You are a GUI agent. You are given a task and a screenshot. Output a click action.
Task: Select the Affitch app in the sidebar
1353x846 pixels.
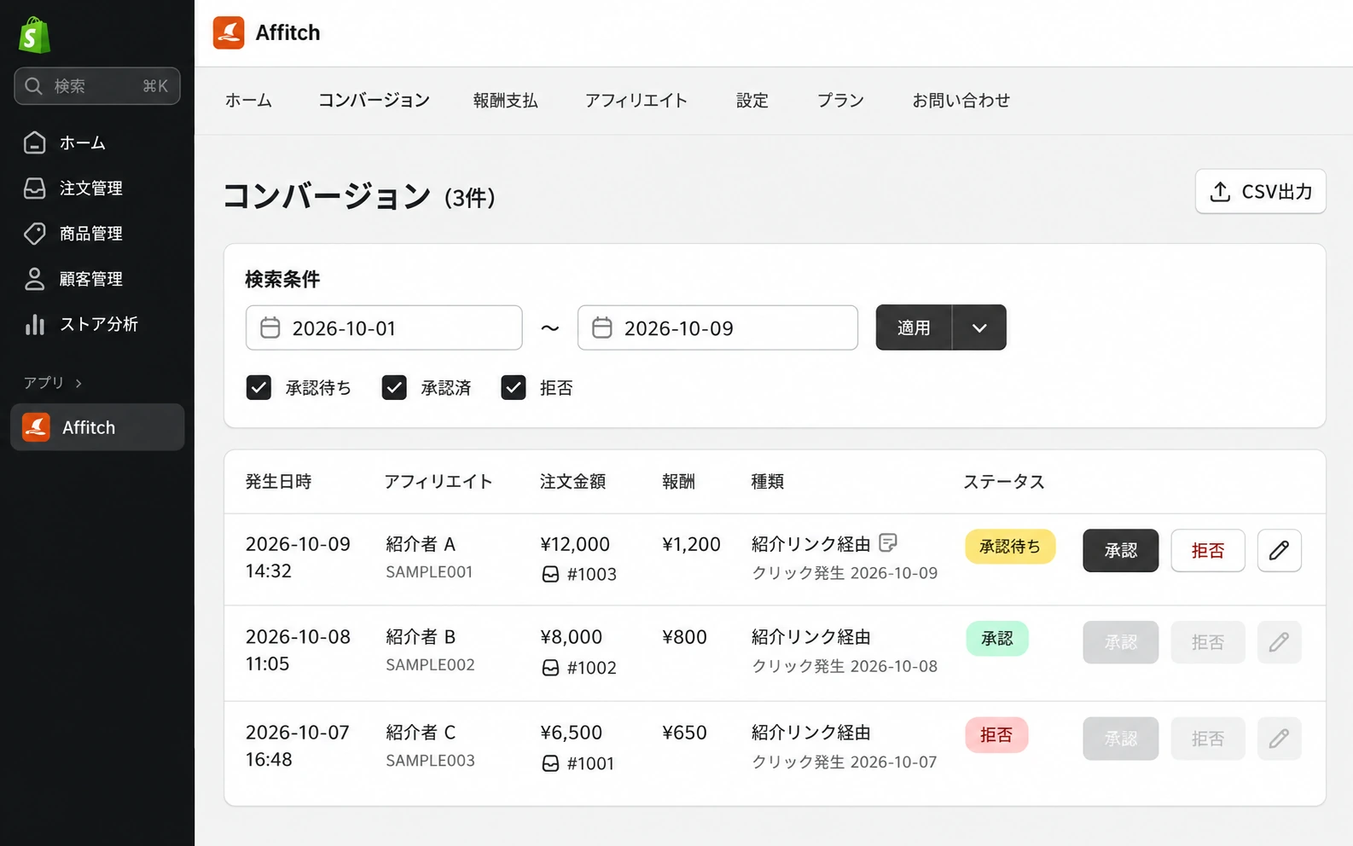(x=97, y=427)
